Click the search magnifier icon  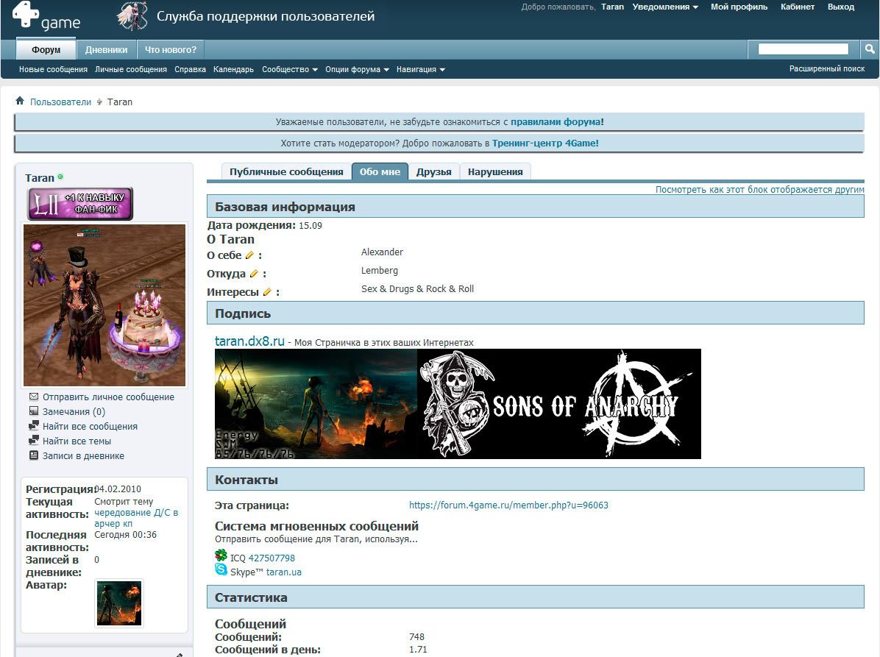tap(870, 49)
